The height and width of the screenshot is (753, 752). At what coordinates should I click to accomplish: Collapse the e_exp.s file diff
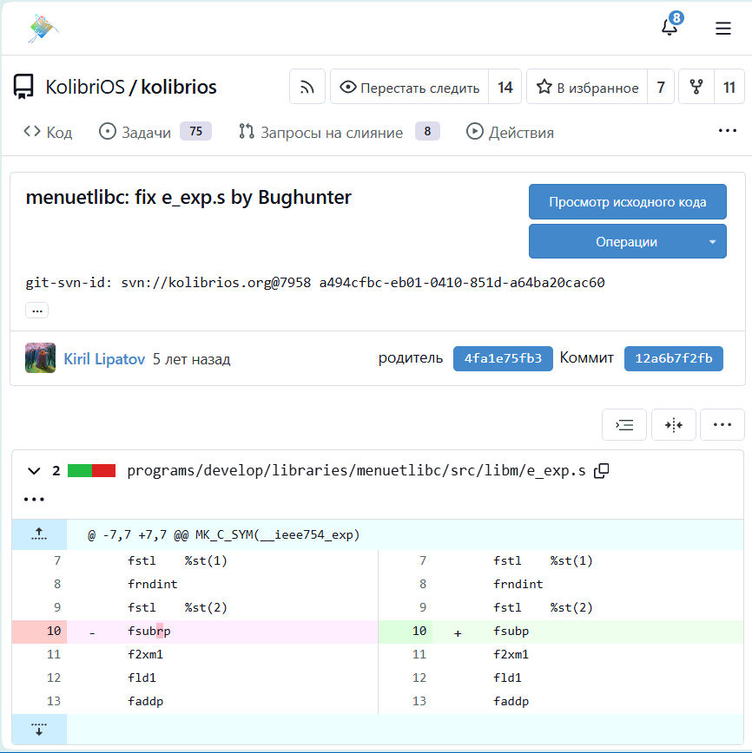tap(34, 470)
